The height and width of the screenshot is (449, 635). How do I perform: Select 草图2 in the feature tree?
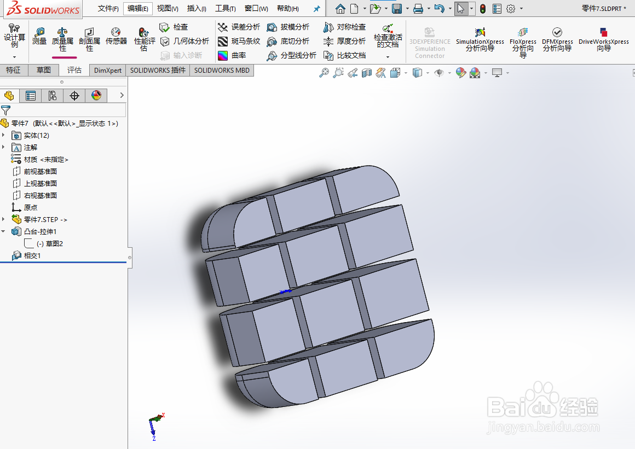pyautogui.click(x=50, y=243)
